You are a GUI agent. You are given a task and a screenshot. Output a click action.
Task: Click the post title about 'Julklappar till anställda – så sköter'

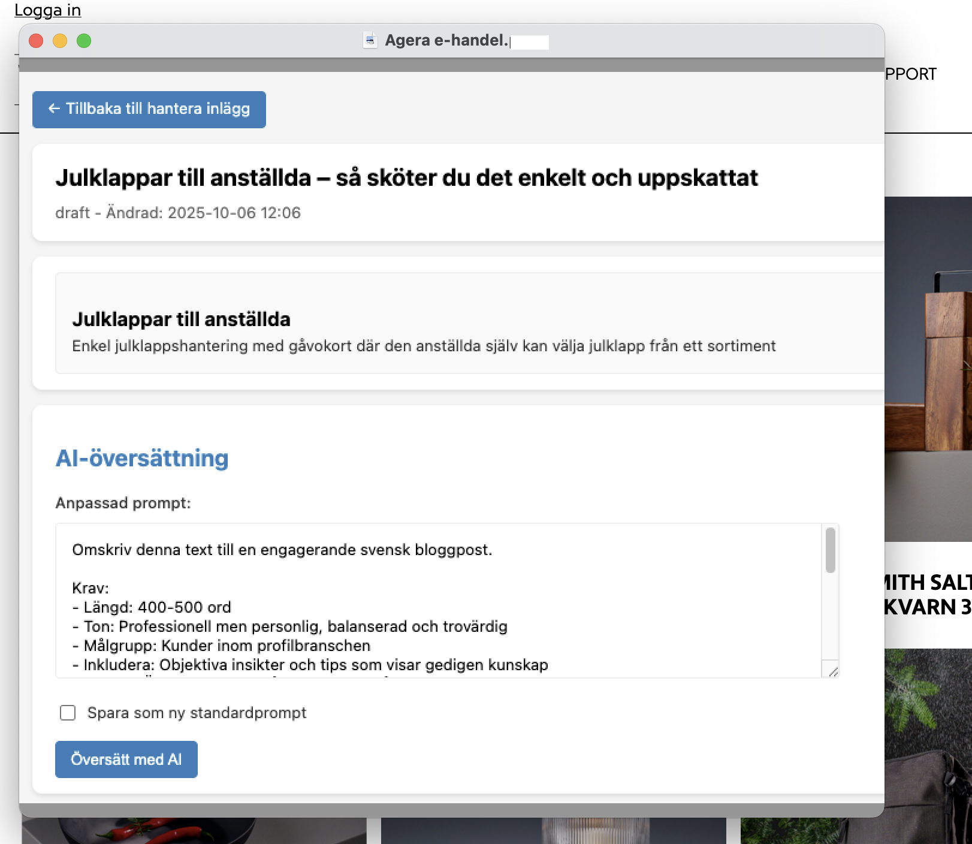406,178
